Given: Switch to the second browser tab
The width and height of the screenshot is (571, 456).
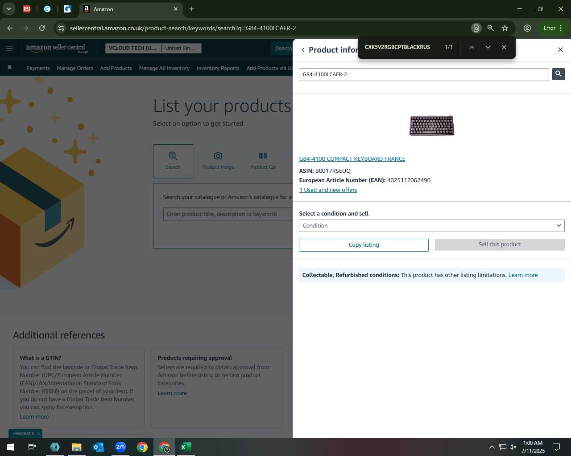Looking at the screenshot, I should 47,9.
